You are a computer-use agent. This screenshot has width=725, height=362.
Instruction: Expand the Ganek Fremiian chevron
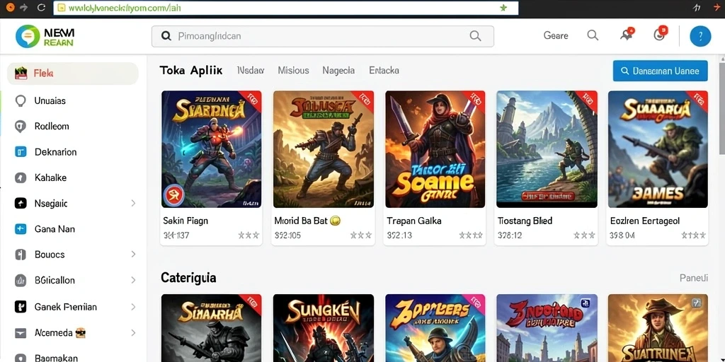133,307
